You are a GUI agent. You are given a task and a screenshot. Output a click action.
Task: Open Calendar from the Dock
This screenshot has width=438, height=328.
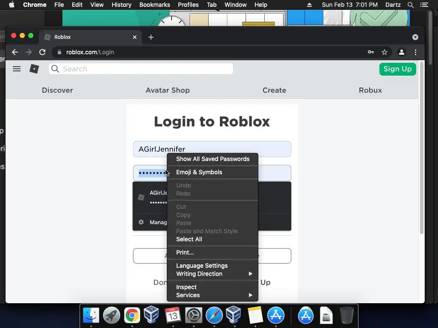pos(173,315)
